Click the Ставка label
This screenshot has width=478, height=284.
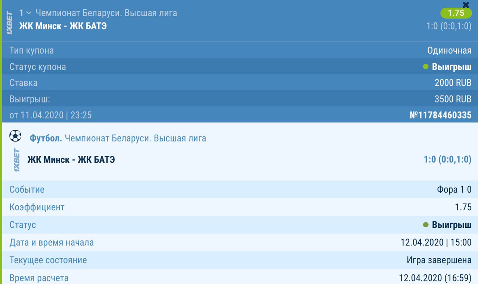24,83
